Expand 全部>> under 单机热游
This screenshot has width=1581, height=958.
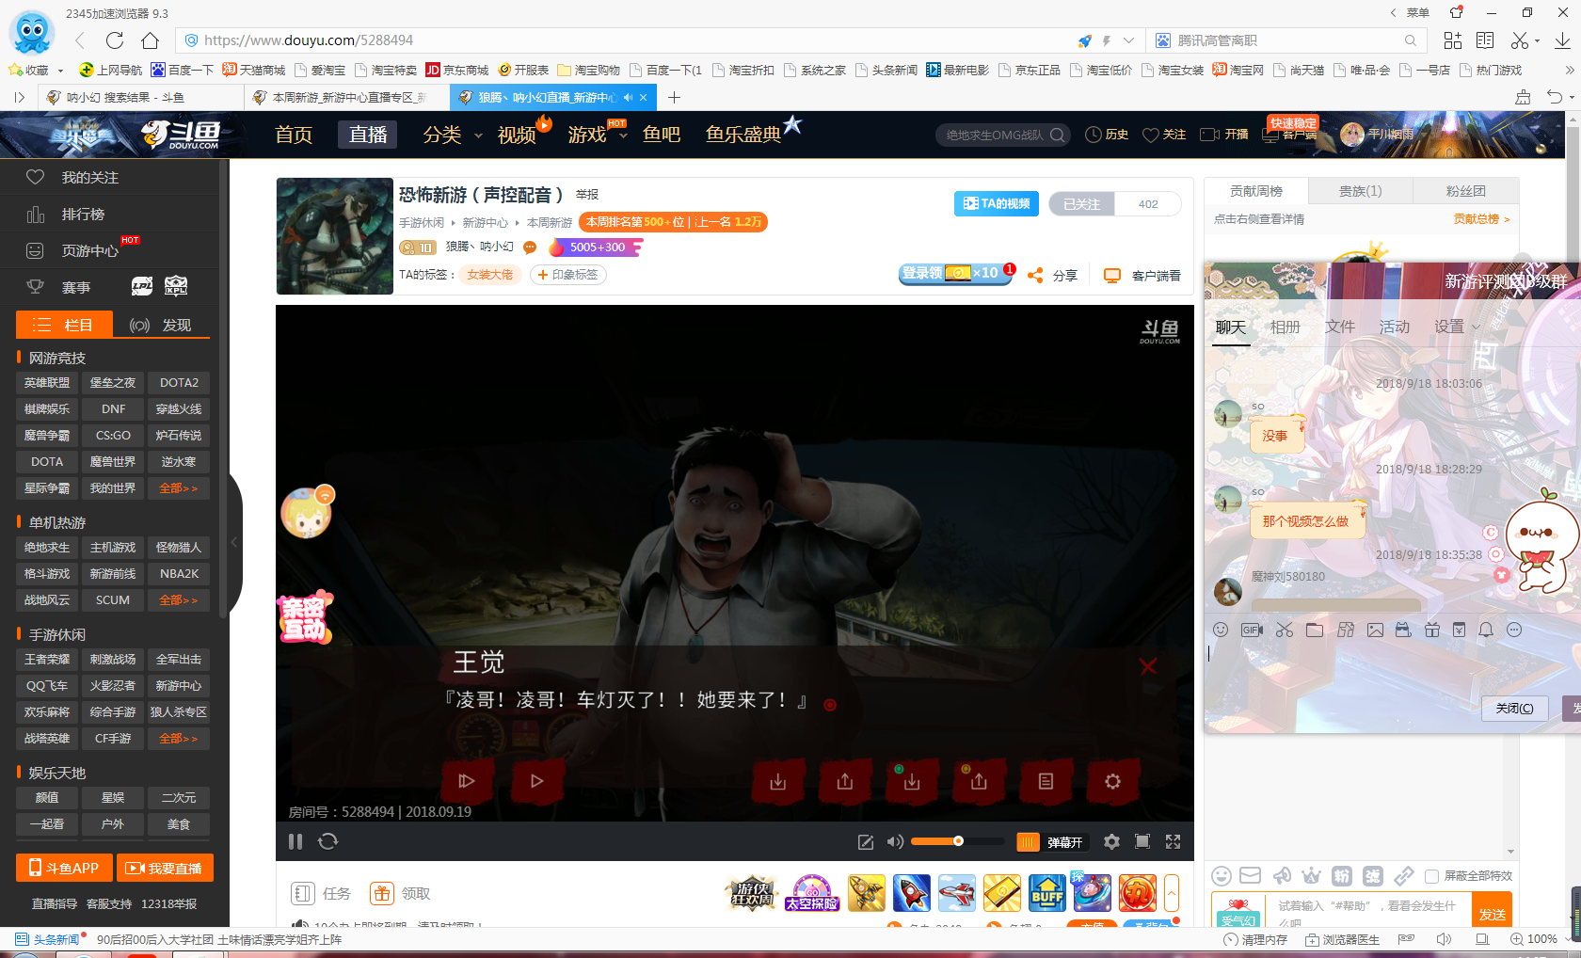coord(178,600)
